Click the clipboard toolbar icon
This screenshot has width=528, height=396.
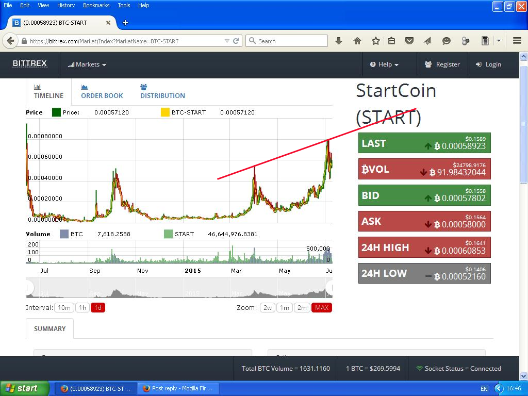(485, 41)
